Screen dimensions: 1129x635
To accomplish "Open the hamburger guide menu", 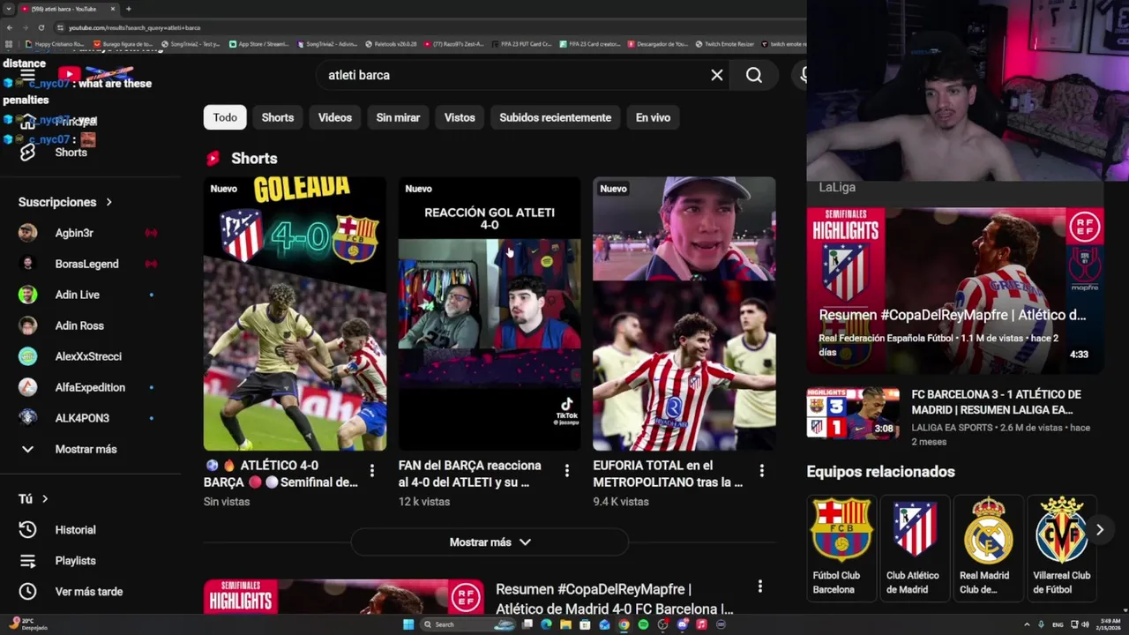I will (27, 75).
